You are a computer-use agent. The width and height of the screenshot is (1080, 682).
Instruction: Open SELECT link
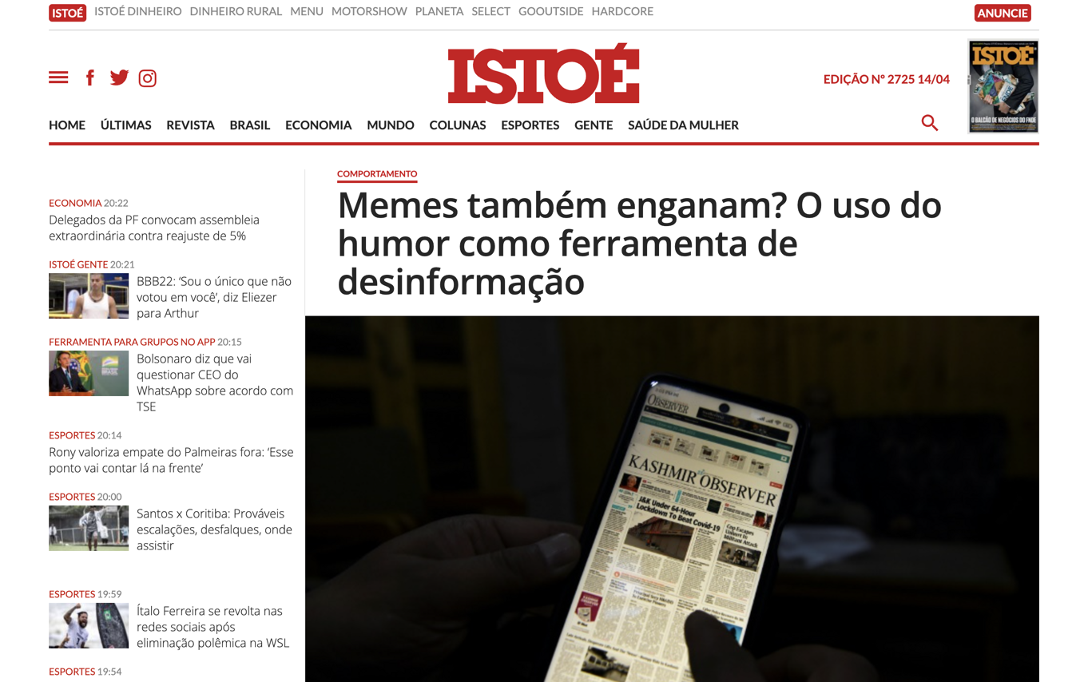click(490, 11)
